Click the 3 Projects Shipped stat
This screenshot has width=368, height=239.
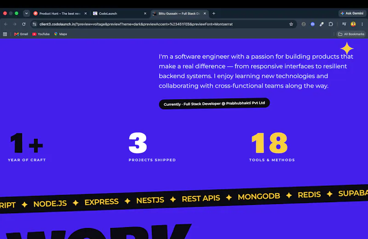(152, 147)
